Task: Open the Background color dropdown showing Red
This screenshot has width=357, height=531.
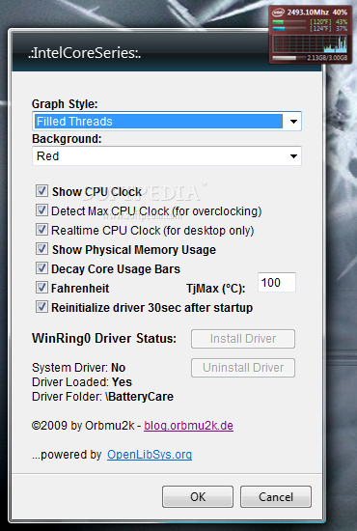Action: click(x=167, y=155)
